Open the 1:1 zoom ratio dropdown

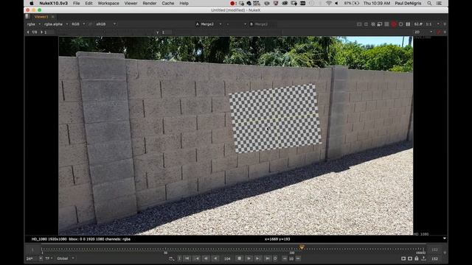(x=433, y=24)
